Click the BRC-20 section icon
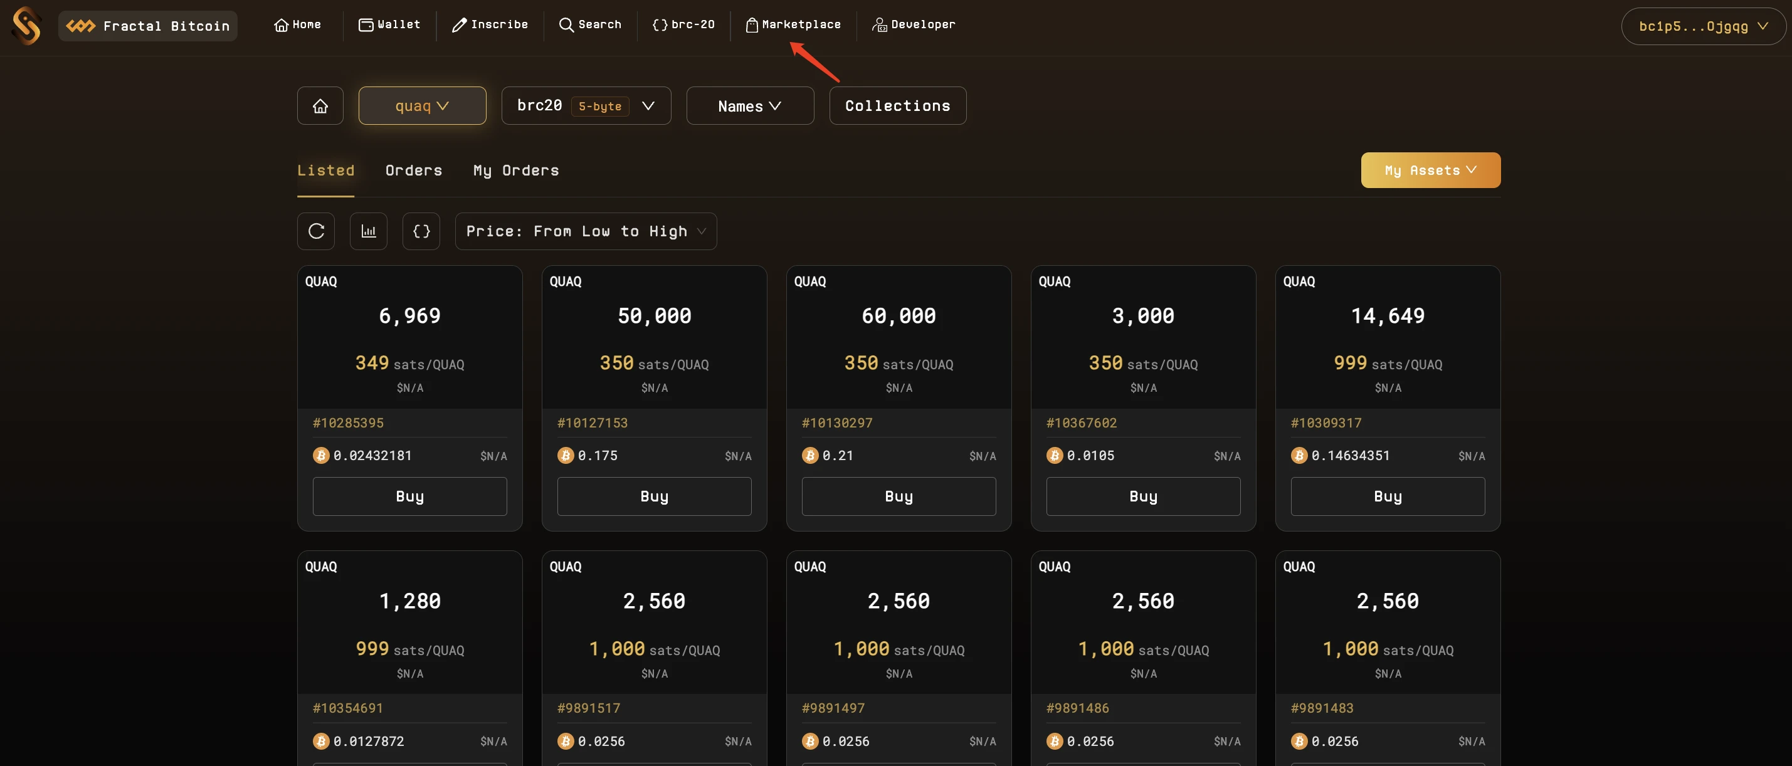This screenshot has width=1792, height=766. (x=658, y=25)
